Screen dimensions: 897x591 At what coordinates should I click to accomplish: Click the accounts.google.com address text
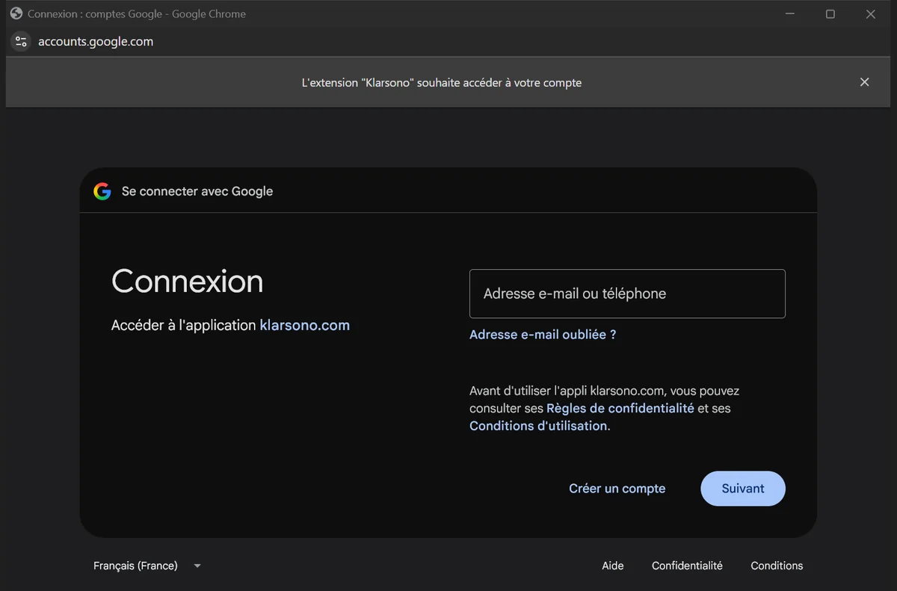pos(96,42)
